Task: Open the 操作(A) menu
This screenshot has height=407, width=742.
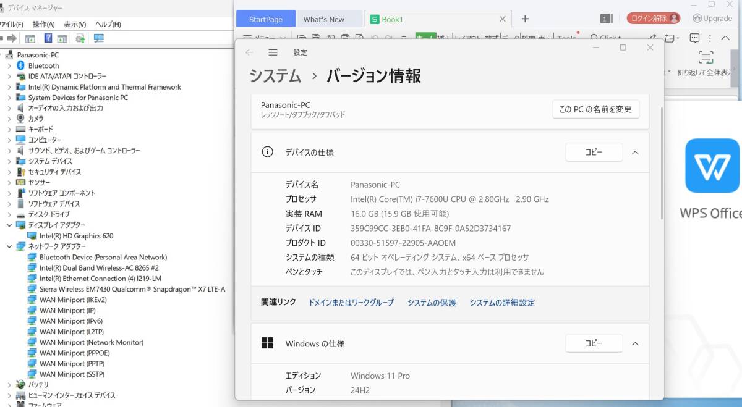Action: click(x=43, y=24)
